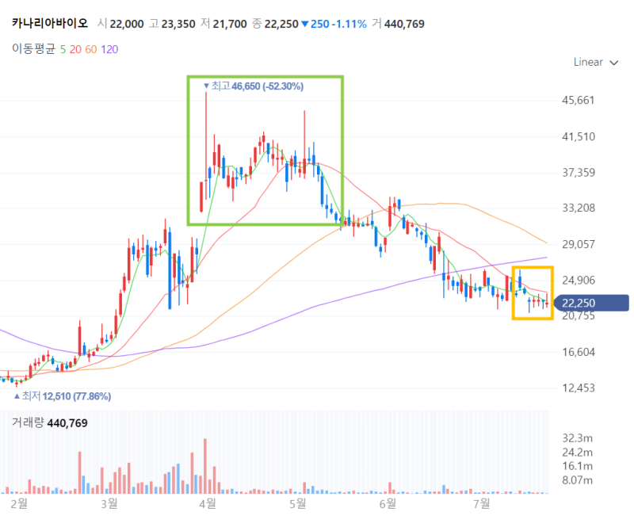The image size is (634, 531).
Task: Toggle the 20-period moving average line
Action: (x=75, y=49)
